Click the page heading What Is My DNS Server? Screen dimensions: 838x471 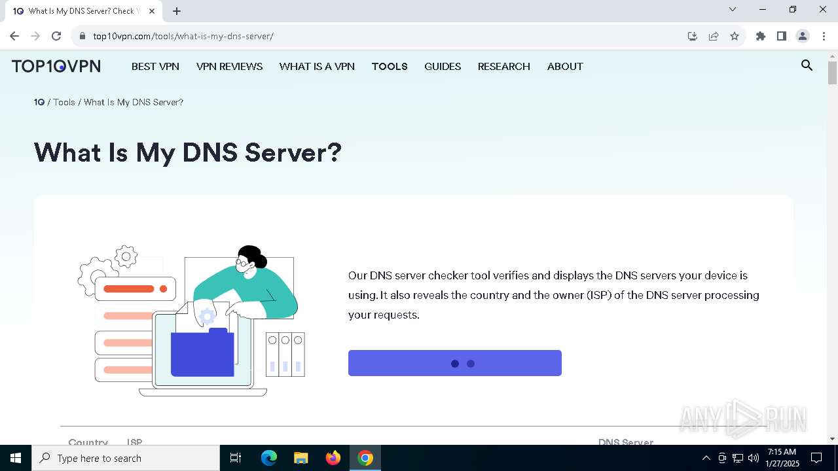click(x=188, y=152)
